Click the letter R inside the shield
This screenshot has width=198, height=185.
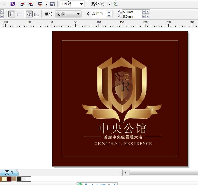(126, 87)
